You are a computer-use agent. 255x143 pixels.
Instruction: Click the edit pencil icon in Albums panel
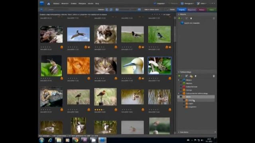point(186,18)
